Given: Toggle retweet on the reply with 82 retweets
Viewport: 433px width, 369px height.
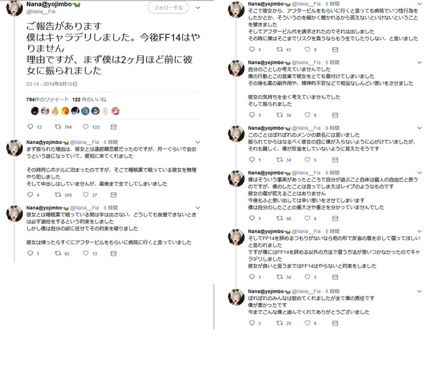Looking at the screenshot, I should pos(58,253).
